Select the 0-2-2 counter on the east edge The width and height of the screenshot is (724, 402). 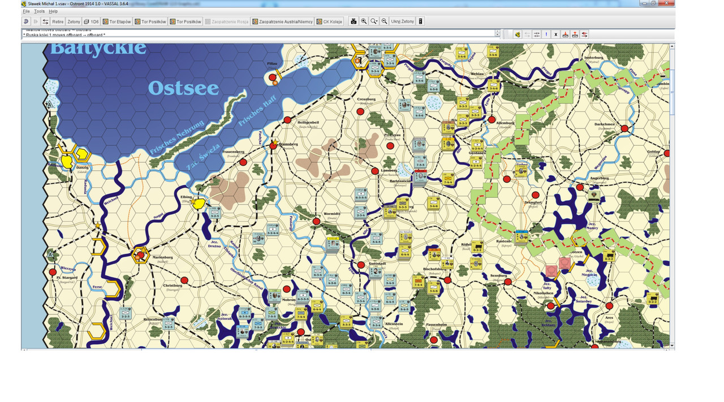pyautogui.click(x=653, y=299)
